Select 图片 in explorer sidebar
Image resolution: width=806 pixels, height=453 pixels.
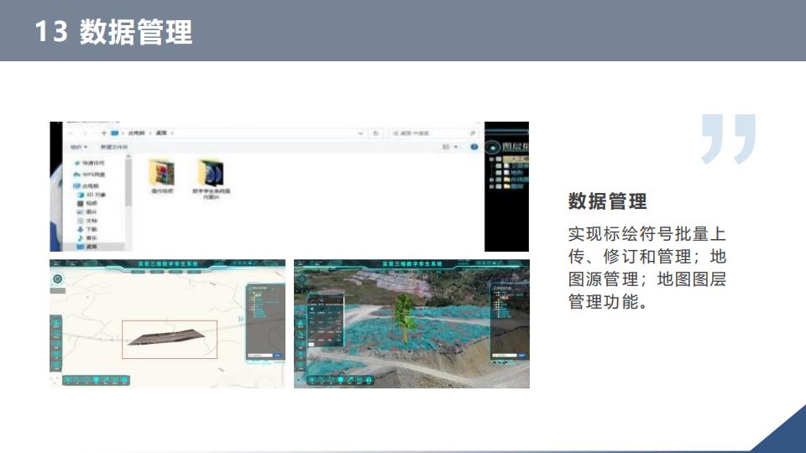(x=87, y=212)
